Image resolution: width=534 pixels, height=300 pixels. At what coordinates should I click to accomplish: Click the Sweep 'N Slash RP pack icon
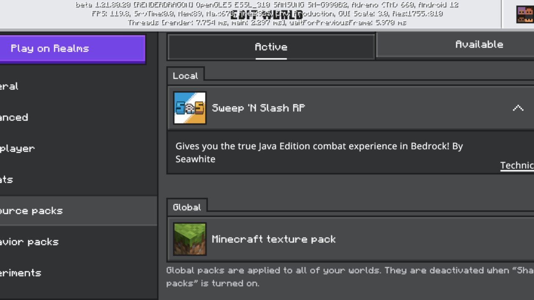tap(190, 108)
